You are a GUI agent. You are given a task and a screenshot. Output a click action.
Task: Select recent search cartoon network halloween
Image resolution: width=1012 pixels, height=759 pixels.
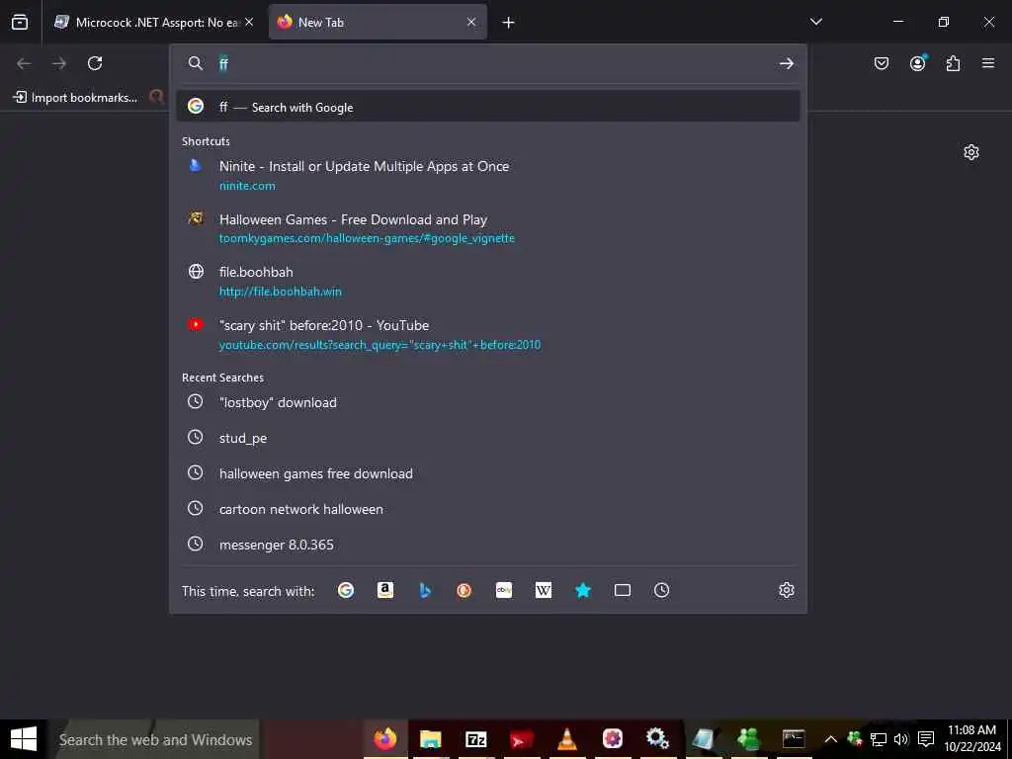click(488, 509)
